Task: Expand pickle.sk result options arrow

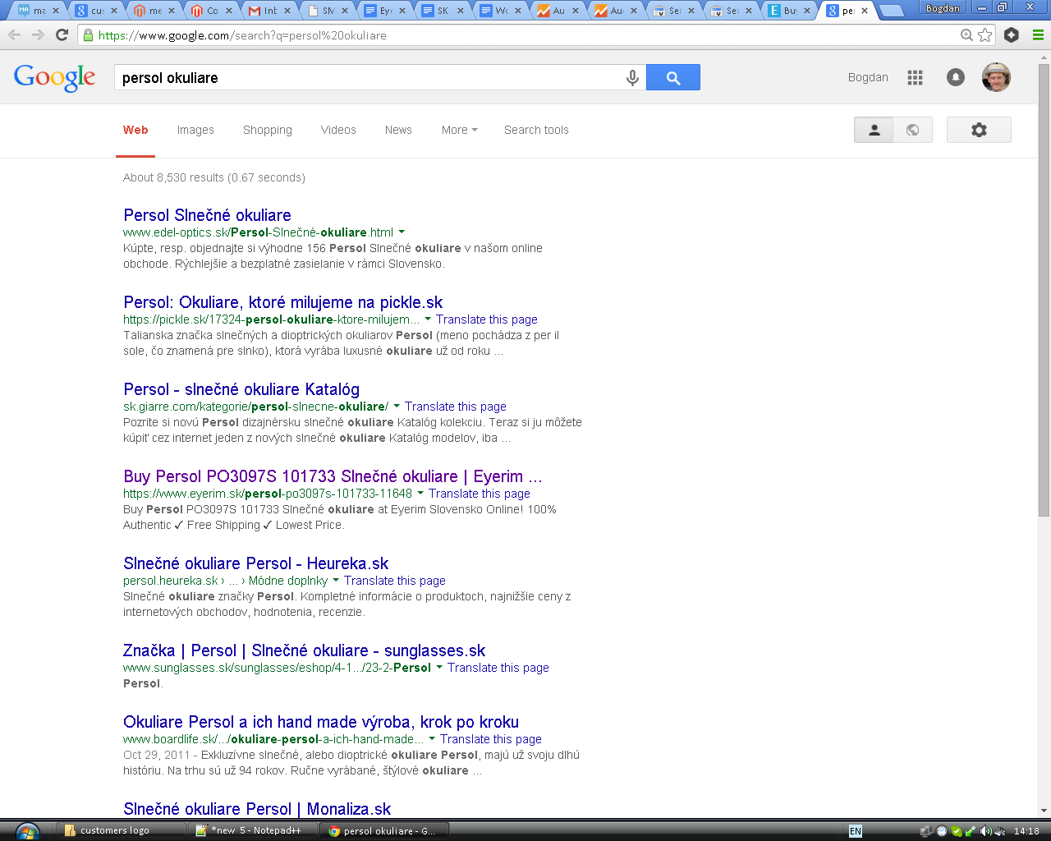Action: click(x=428, y=319)
